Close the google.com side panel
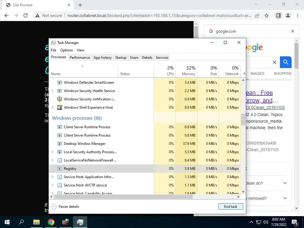304x228 pixels. click(293, 31)
